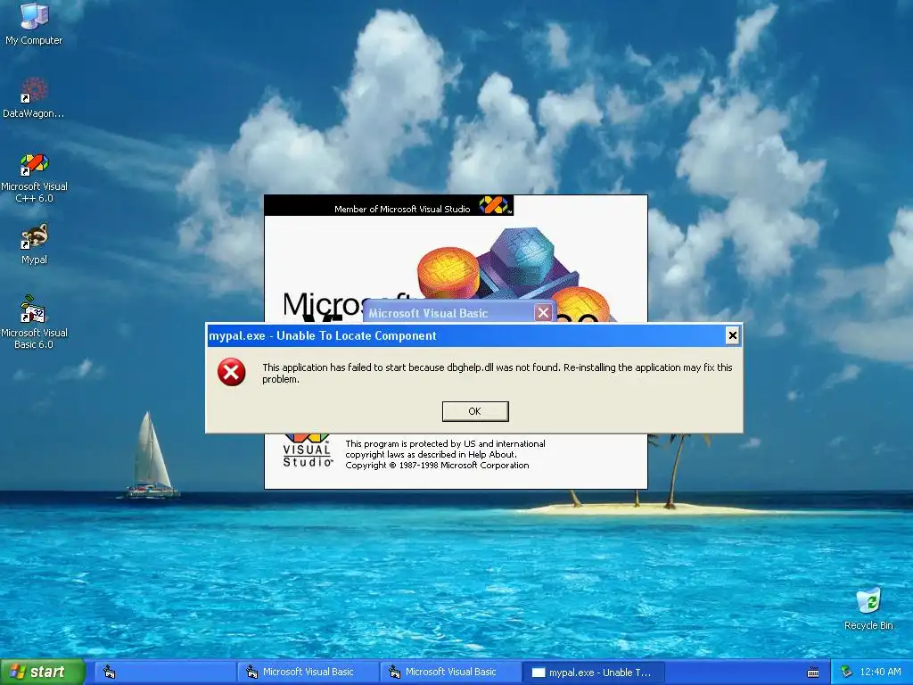
Task: Click the keyboard icon in the taskbar
Action: (x=813, y=673)
